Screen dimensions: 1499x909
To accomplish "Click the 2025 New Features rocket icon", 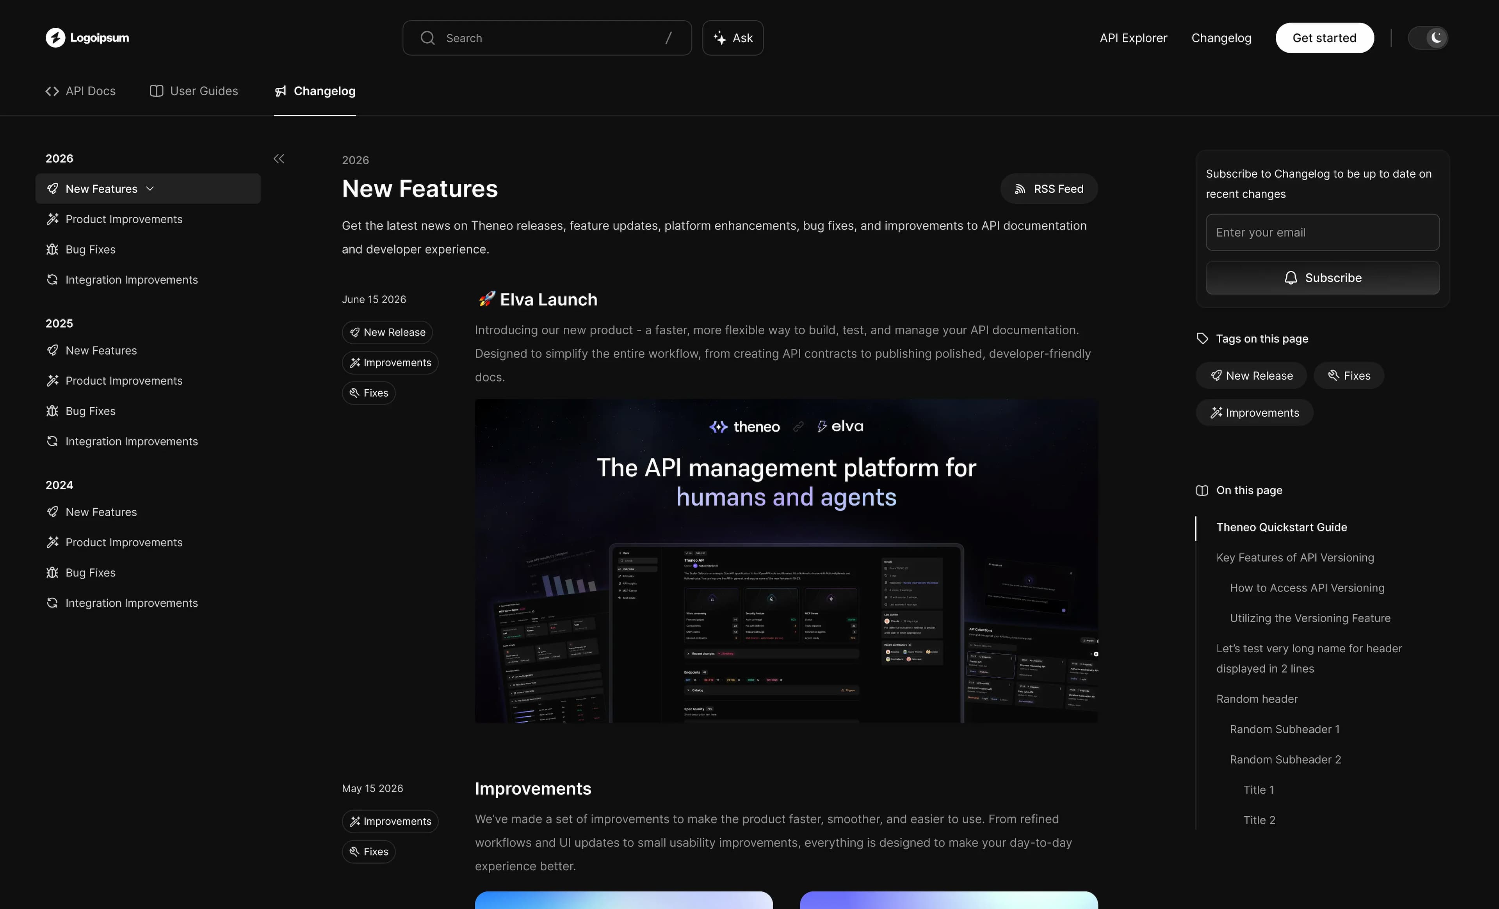I will click(52, 350).
